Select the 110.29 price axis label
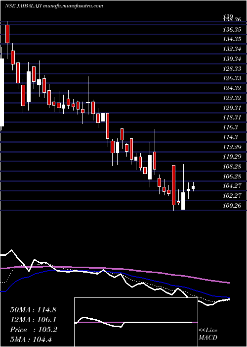The width and height of the screenshot is (247, 347). click(232, 157)
